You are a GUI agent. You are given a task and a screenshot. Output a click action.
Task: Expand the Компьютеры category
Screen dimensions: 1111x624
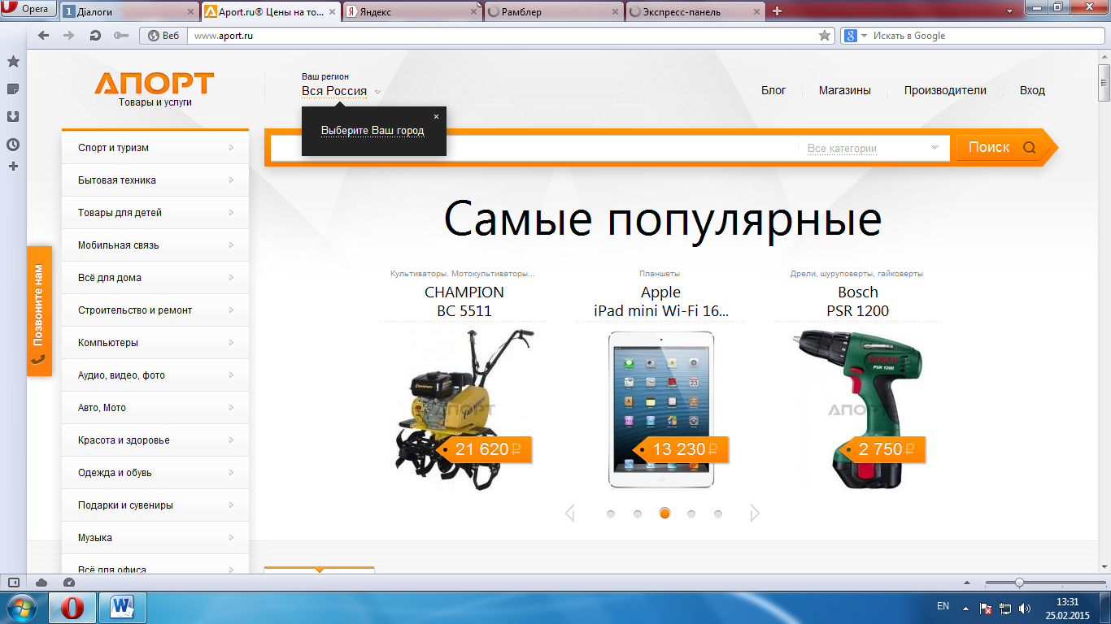pos(155,343)
